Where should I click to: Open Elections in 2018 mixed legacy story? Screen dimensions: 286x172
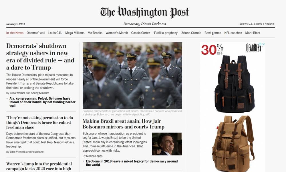coord(132,163)
